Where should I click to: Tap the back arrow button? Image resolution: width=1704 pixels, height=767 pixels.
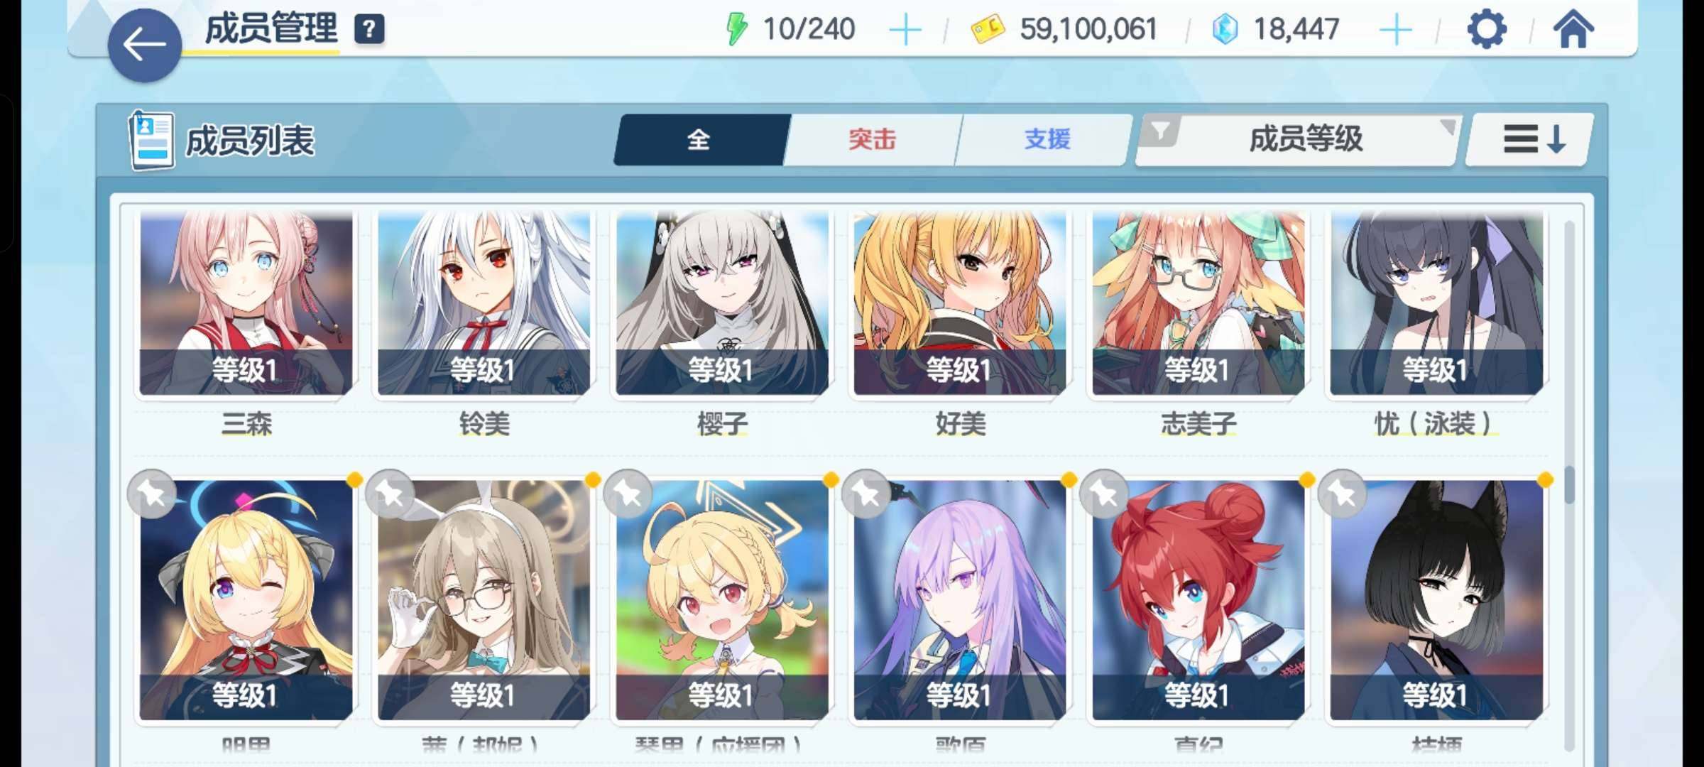click(144, 45)
